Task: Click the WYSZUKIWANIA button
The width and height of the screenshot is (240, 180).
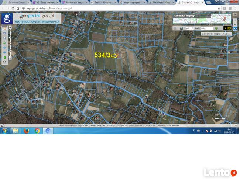Action: (51, 22)
